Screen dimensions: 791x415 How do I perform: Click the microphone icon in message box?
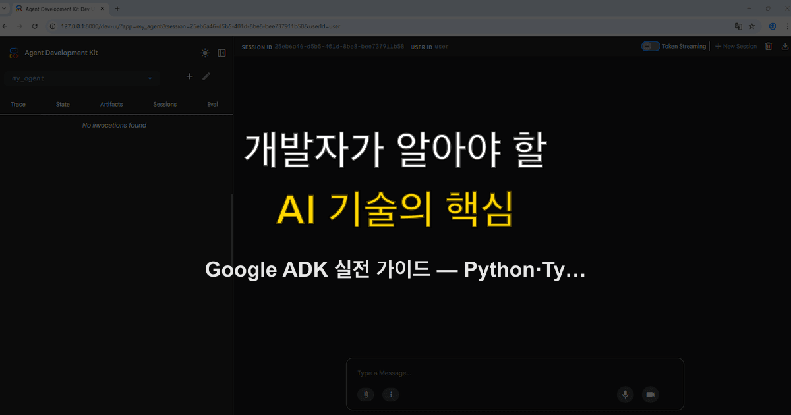(625, 395)
